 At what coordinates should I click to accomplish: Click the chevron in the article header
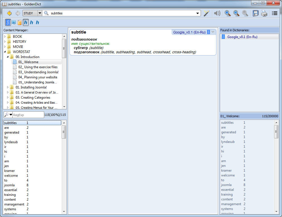213,32
